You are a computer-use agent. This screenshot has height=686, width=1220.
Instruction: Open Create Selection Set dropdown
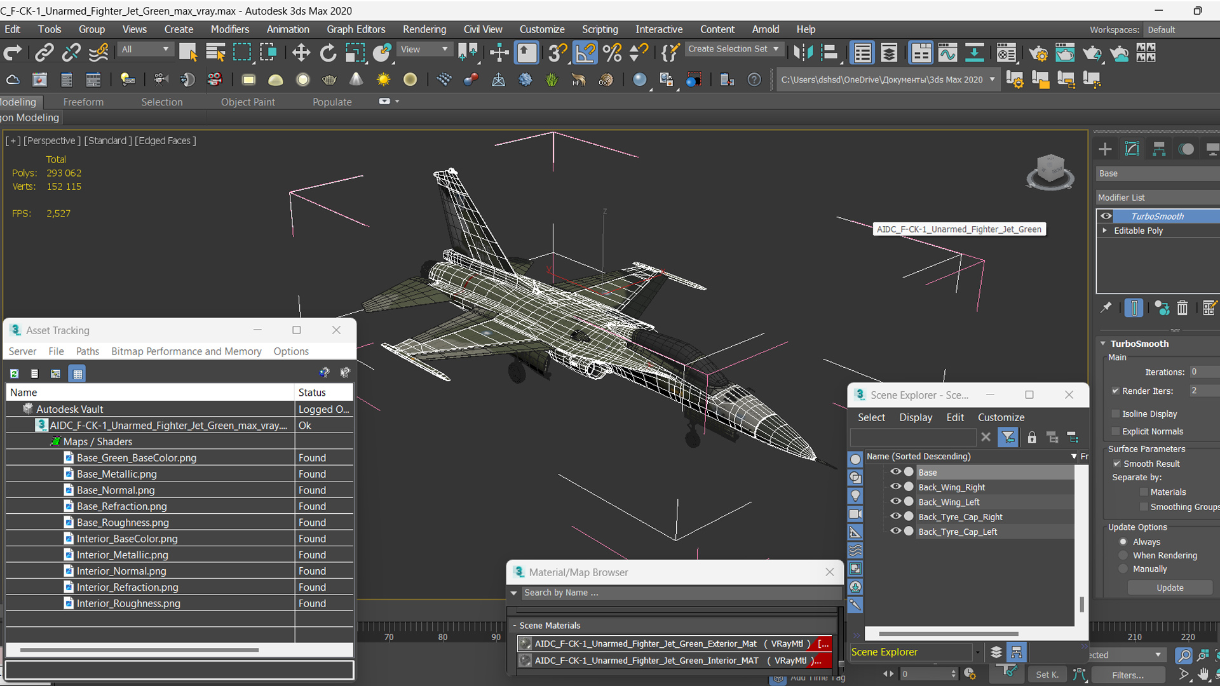pos(733,49)
